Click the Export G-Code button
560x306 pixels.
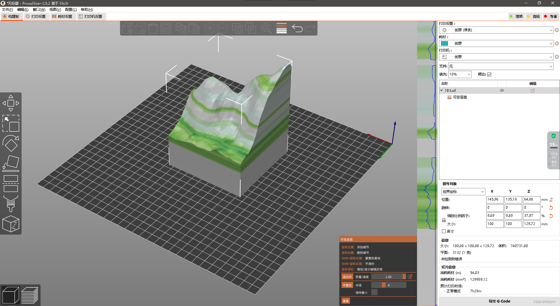[499, 301]
